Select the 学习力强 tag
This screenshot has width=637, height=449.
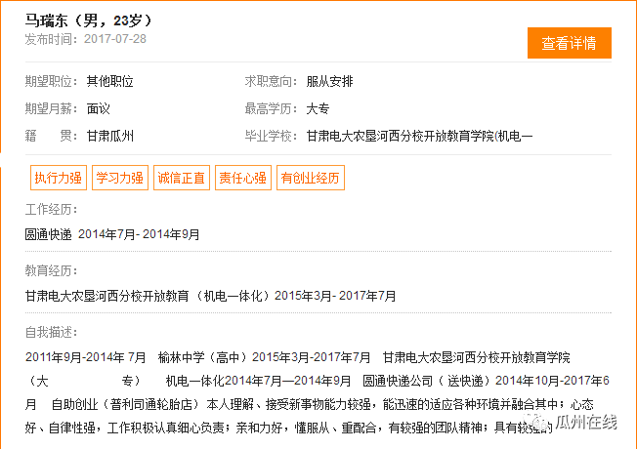(x=120, y=178)
